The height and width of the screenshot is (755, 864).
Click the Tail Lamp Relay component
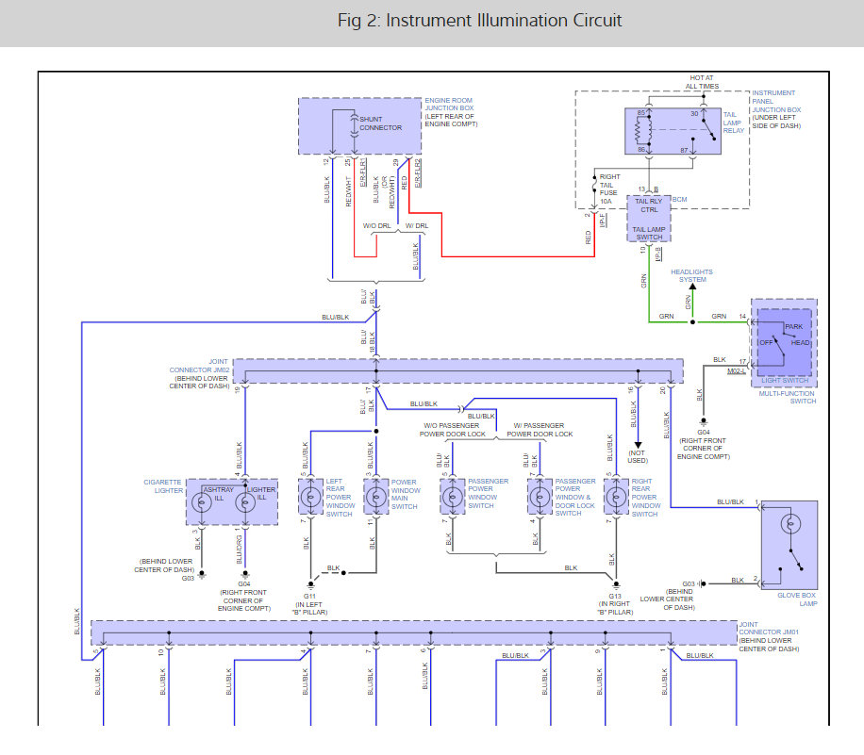pyautogui.click(x=673, y=131)
